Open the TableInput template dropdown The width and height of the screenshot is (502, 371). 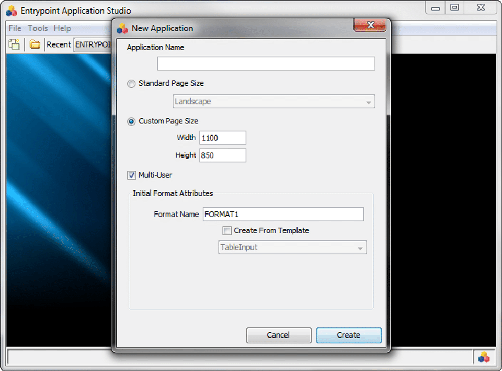click(x=292, y=248)
